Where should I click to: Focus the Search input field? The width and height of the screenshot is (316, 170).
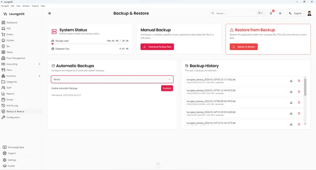[x=237, y=13]
